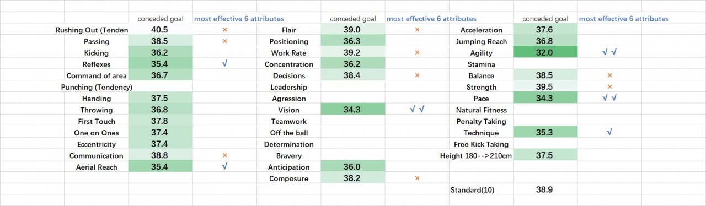
Task: Click the orange cross beside Strength
Action: [609, 87]
